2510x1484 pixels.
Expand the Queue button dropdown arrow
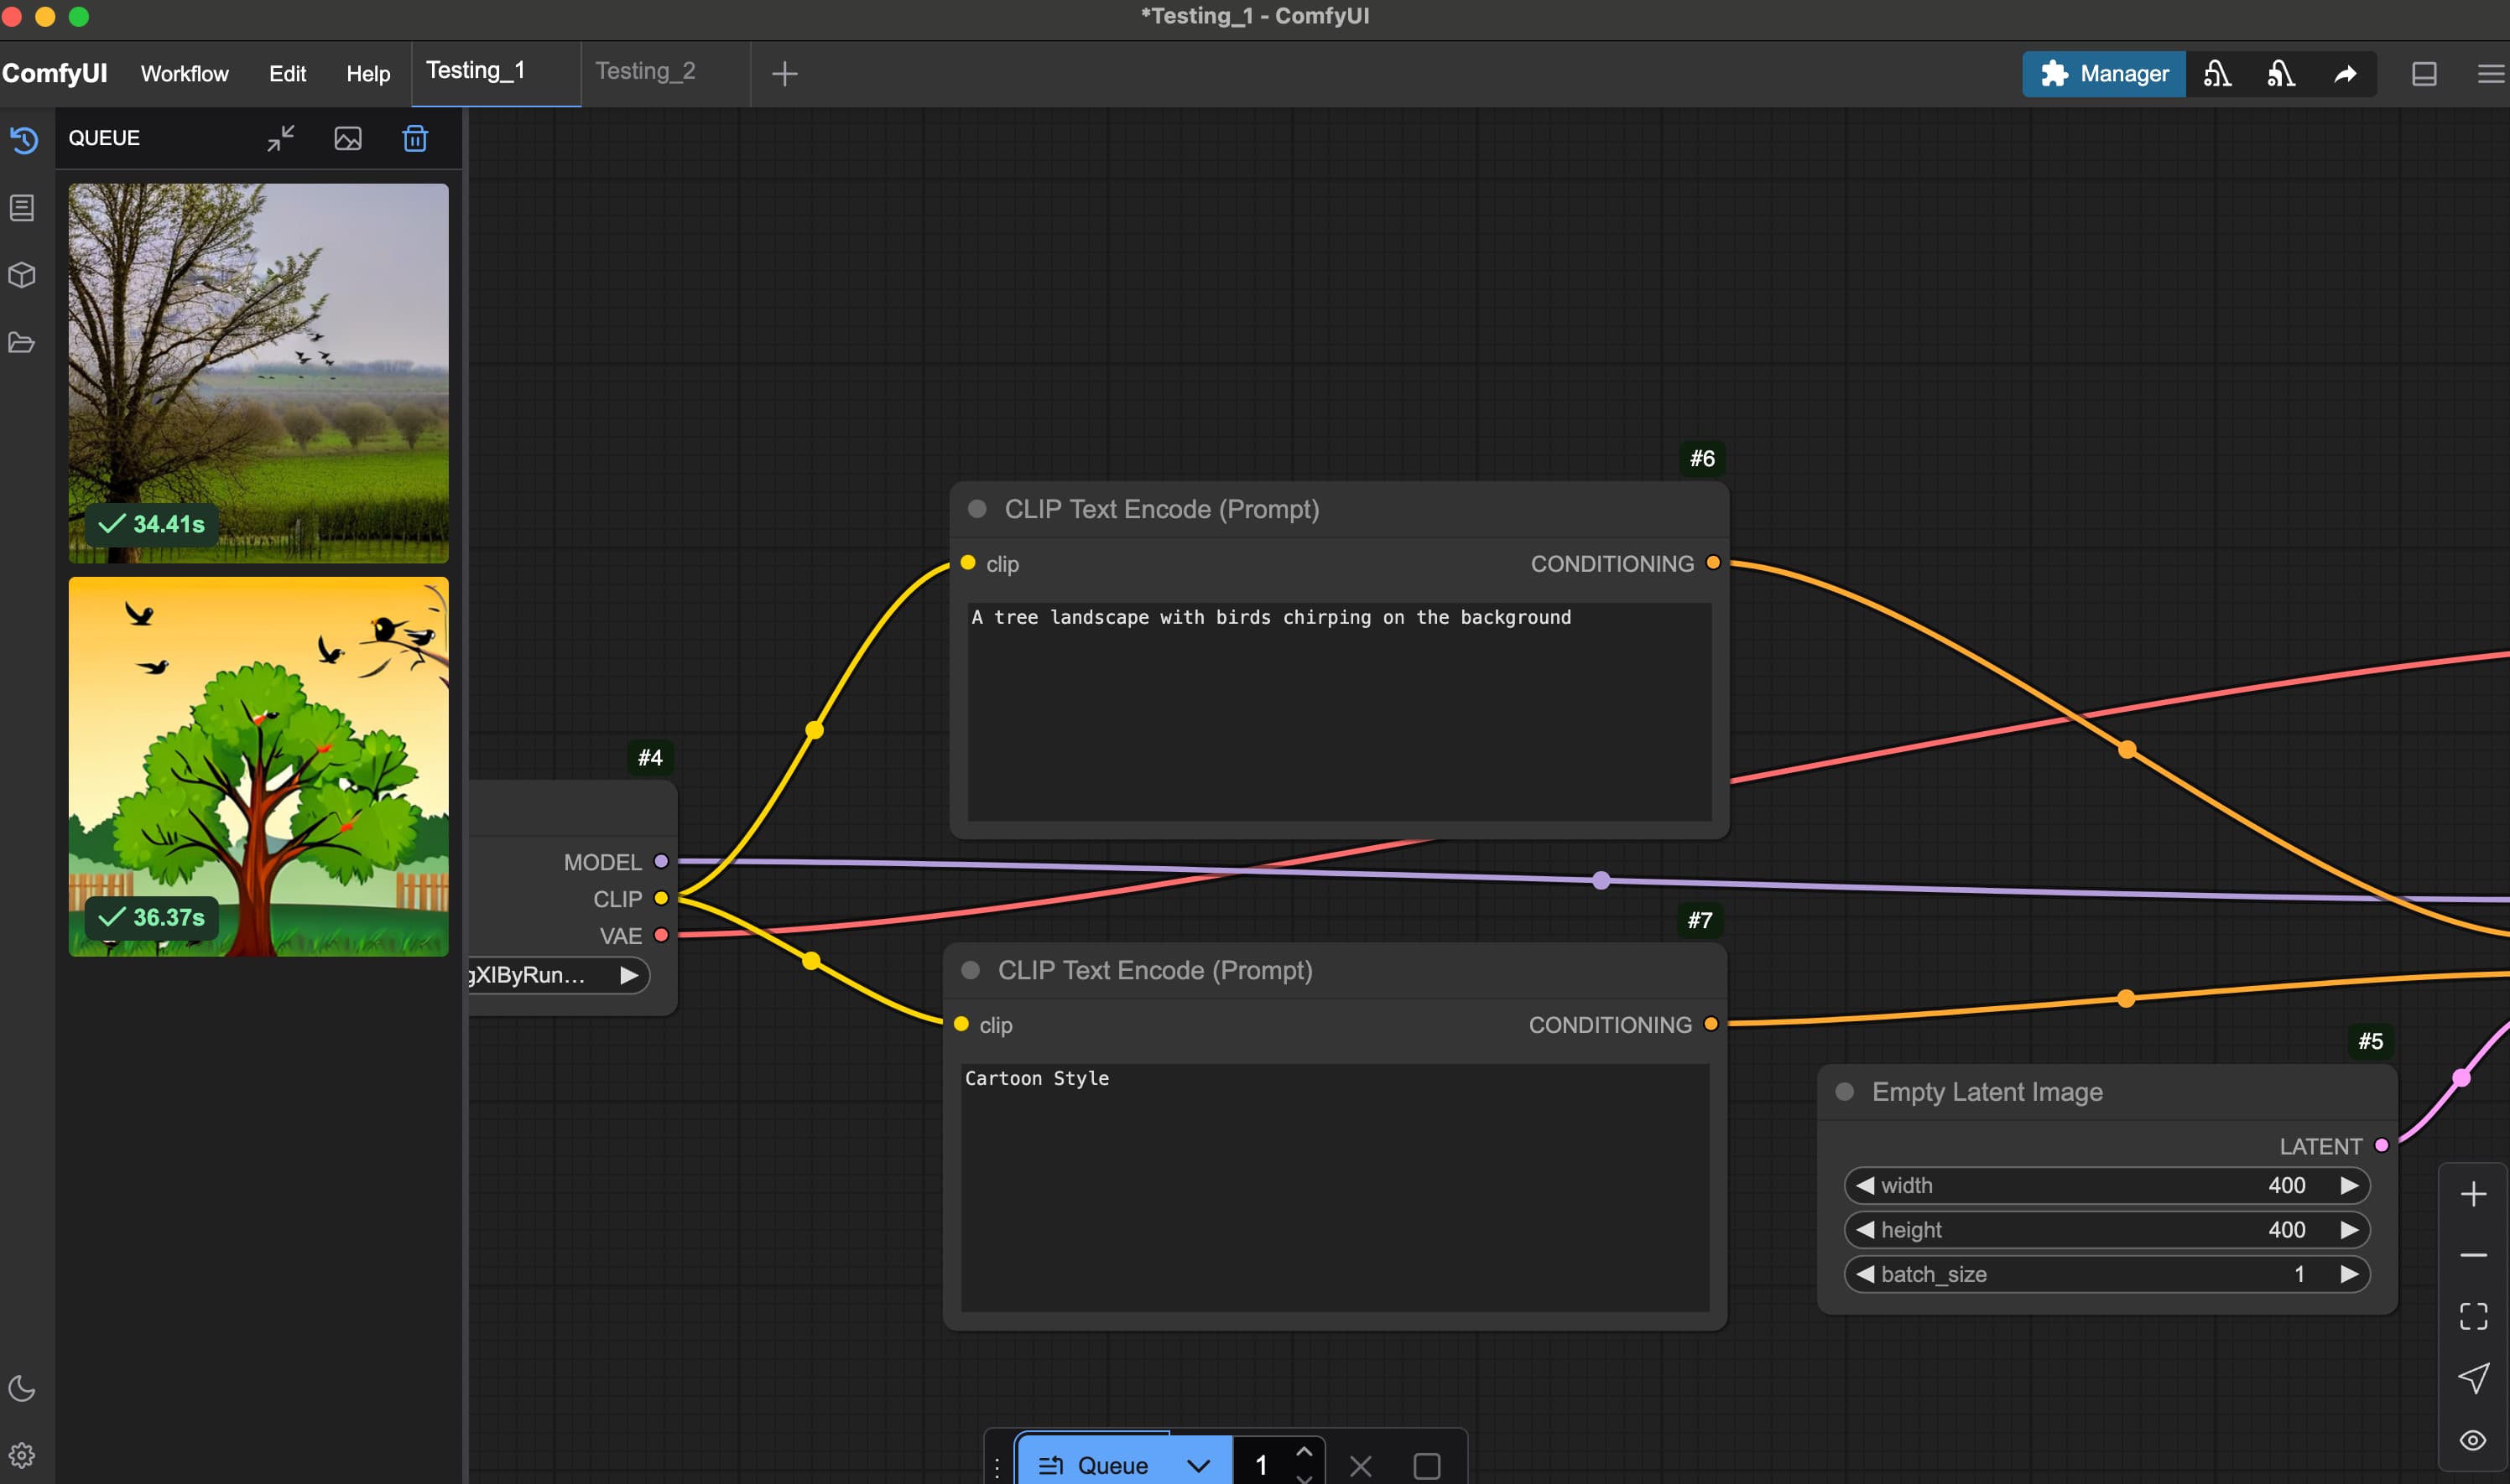click(1199, 1466)
